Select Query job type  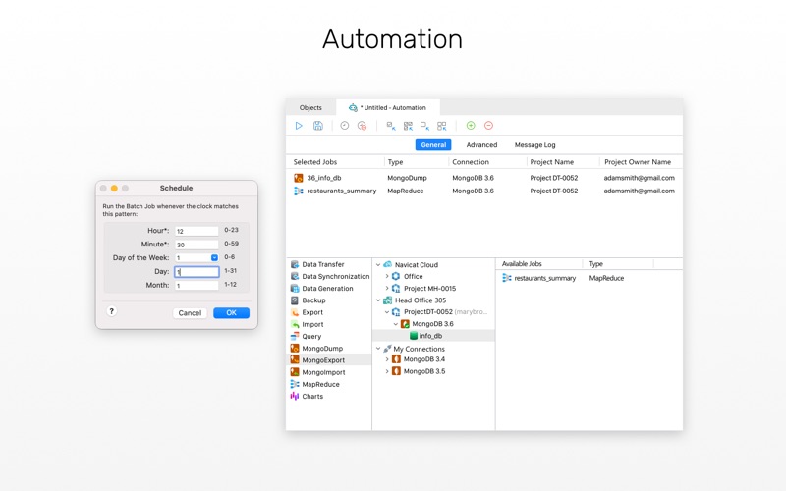click(x=306, y=337)
